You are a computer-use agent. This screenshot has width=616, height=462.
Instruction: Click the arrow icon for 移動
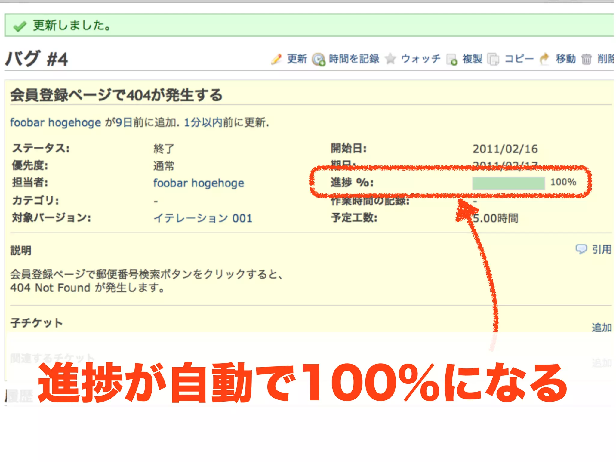(545, 59)
